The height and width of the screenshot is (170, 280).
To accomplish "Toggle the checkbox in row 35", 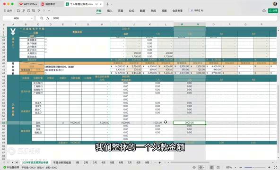I will click(x=46, y=45).
